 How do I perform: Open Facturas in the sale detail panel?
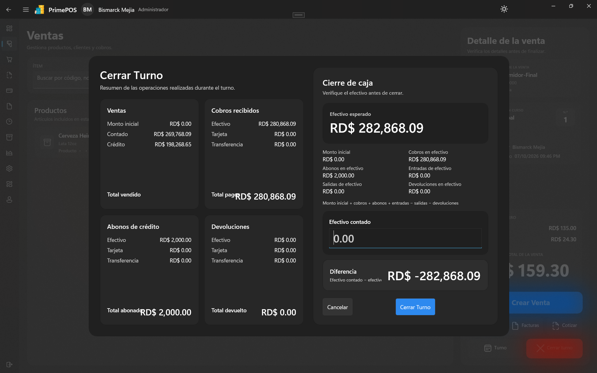[x=525, y=325]
